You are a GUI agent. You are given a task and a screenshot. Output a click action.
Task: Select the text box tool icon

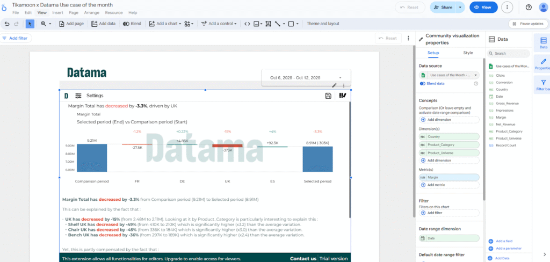(x=268, y=24)
